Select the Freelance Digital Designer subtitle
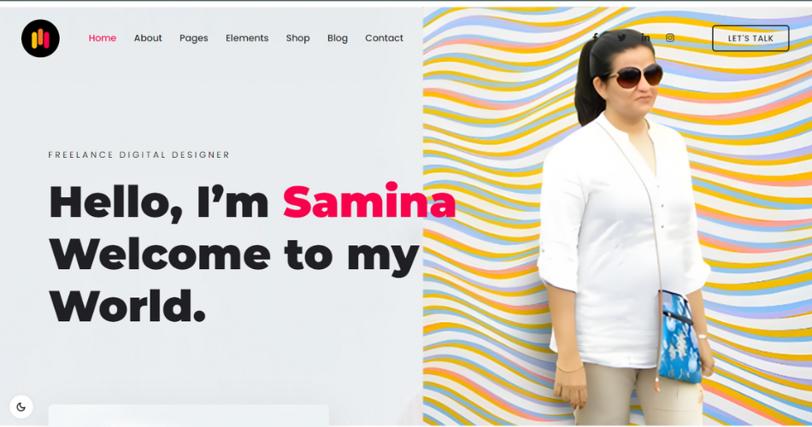 pyautogui.click(x=138, y=155)
